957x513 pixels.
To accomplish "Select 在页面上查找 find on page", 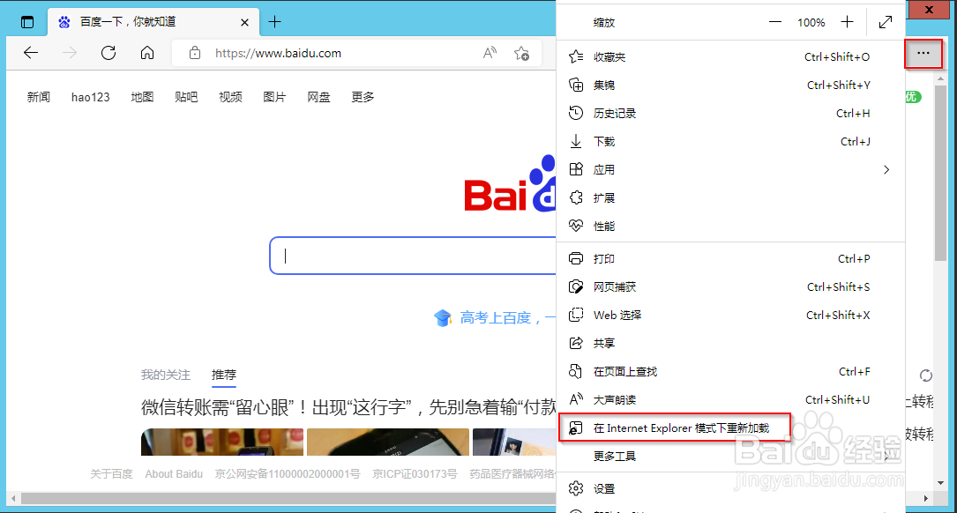I will click(x=730, y=371).
